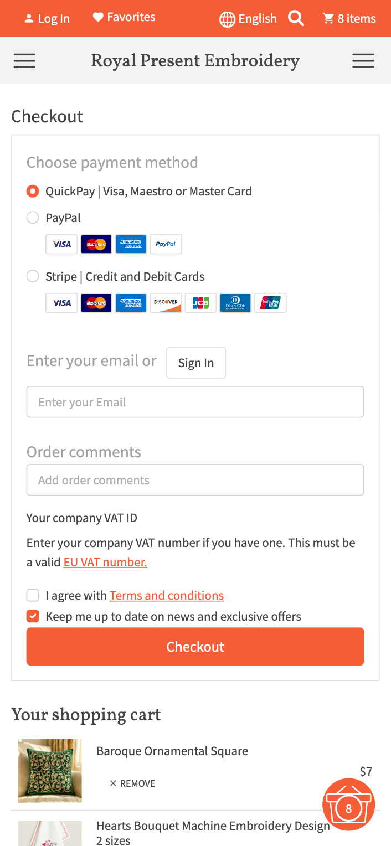This screenshot has width=391, height=846.
Task: Select the PayPal payment option
Action: point(33,218)
